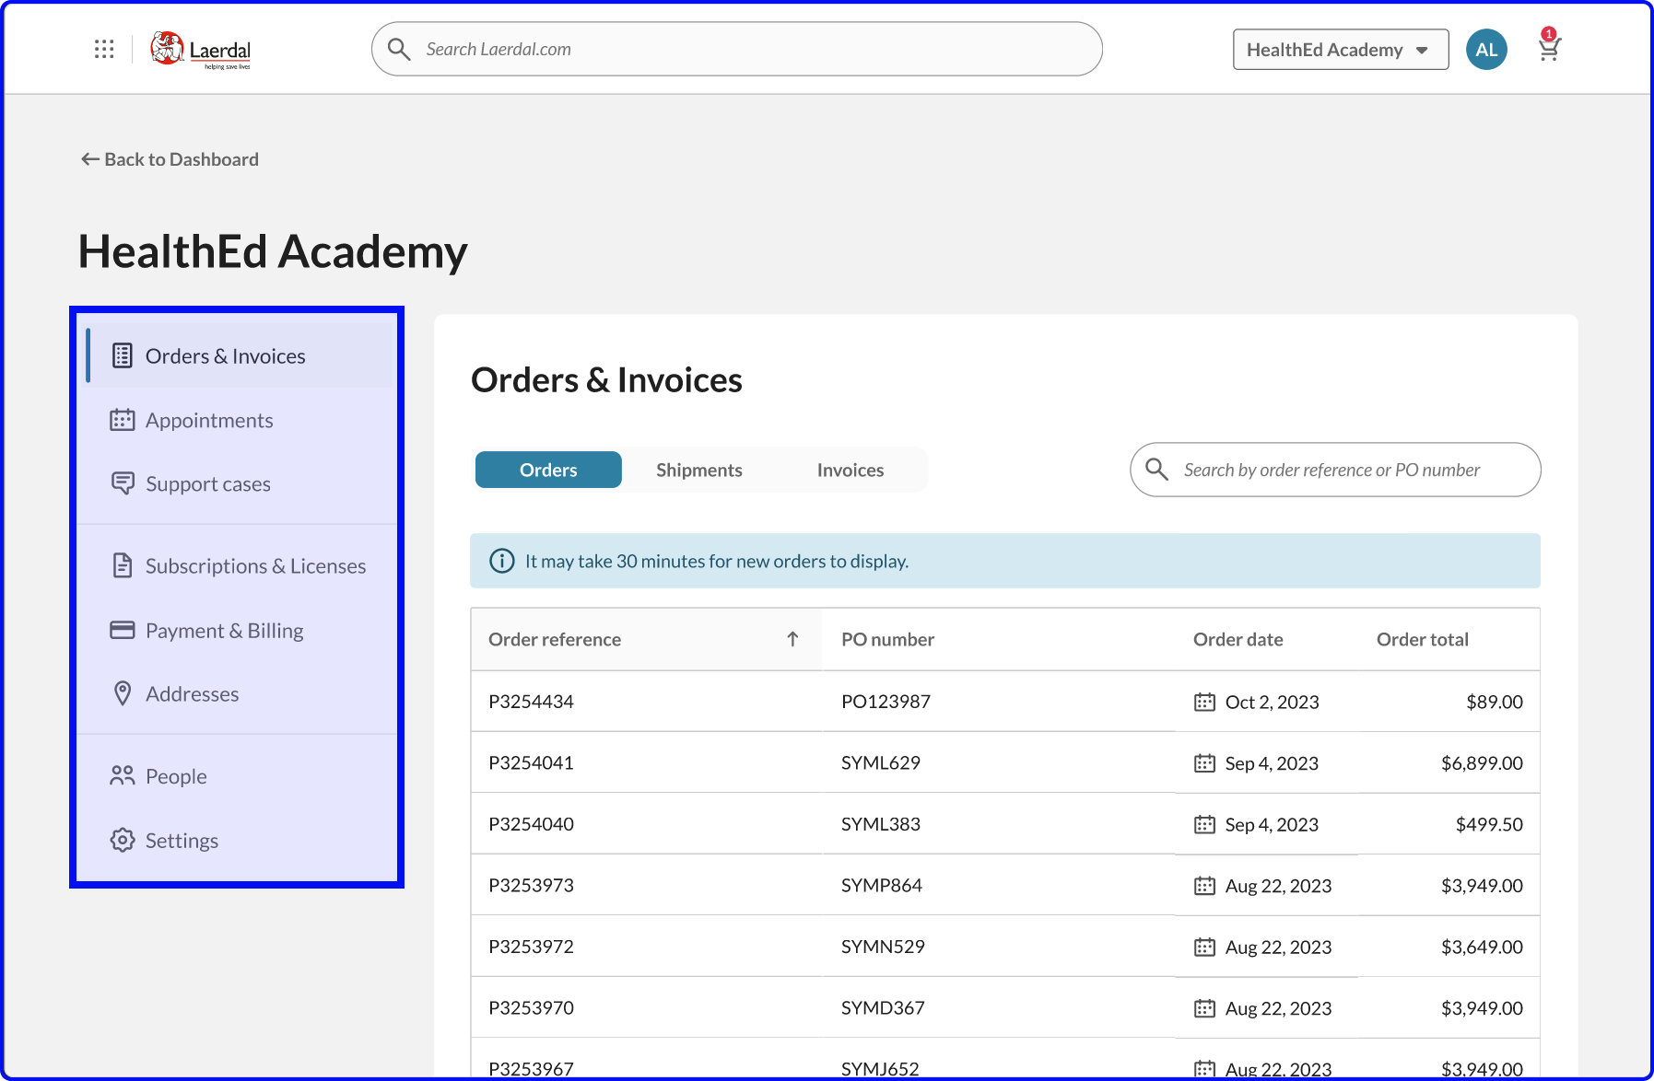Focus the order reference or PO search box

pos(1335,471)
